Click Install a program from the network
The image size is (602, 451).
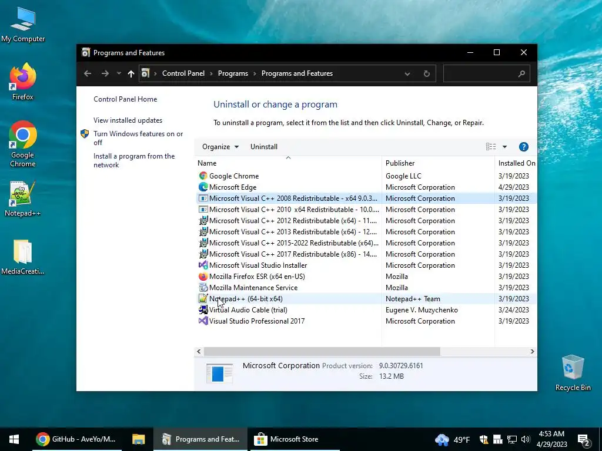pos(134,160)
